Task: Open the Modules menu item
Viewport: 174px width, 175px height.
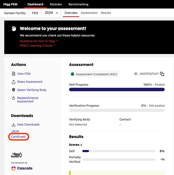Action: (x=56, y=4)
